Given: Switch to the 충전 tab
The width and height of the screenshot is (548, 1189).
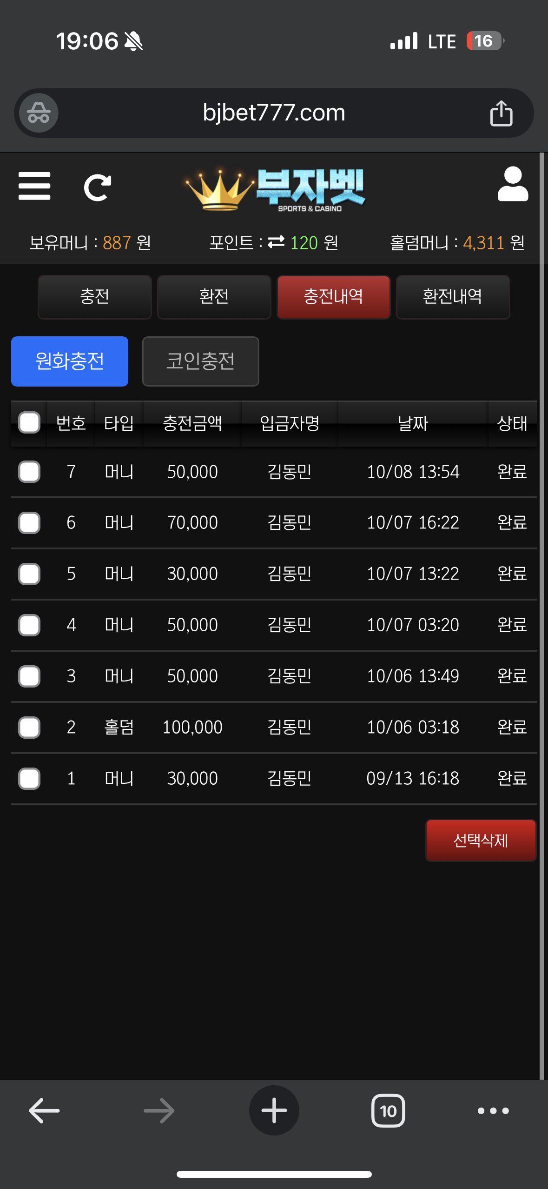Looking at the screenshot, I should pos(95,297).
